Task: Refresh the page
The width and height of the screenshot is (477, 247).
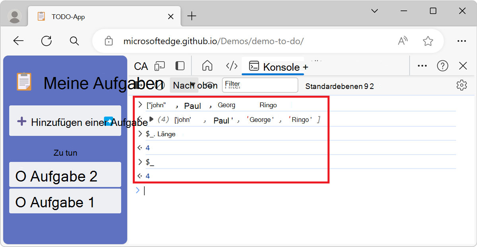Action: click(47, 41)
